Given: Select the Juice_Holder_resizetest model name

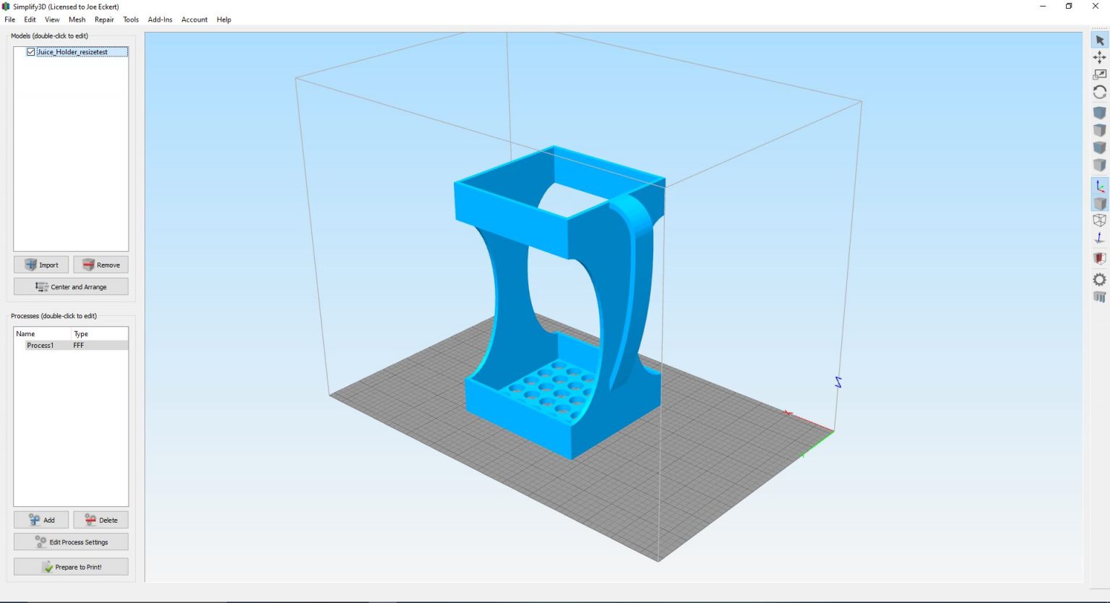Looking at the screenshot, I should click(x=73, y=51).
